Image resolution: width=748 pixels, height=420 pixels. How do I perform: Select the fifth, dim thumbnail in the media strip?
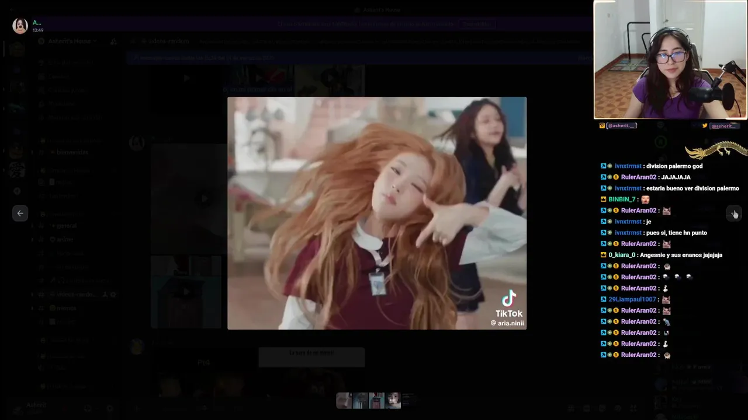[409, 400]
